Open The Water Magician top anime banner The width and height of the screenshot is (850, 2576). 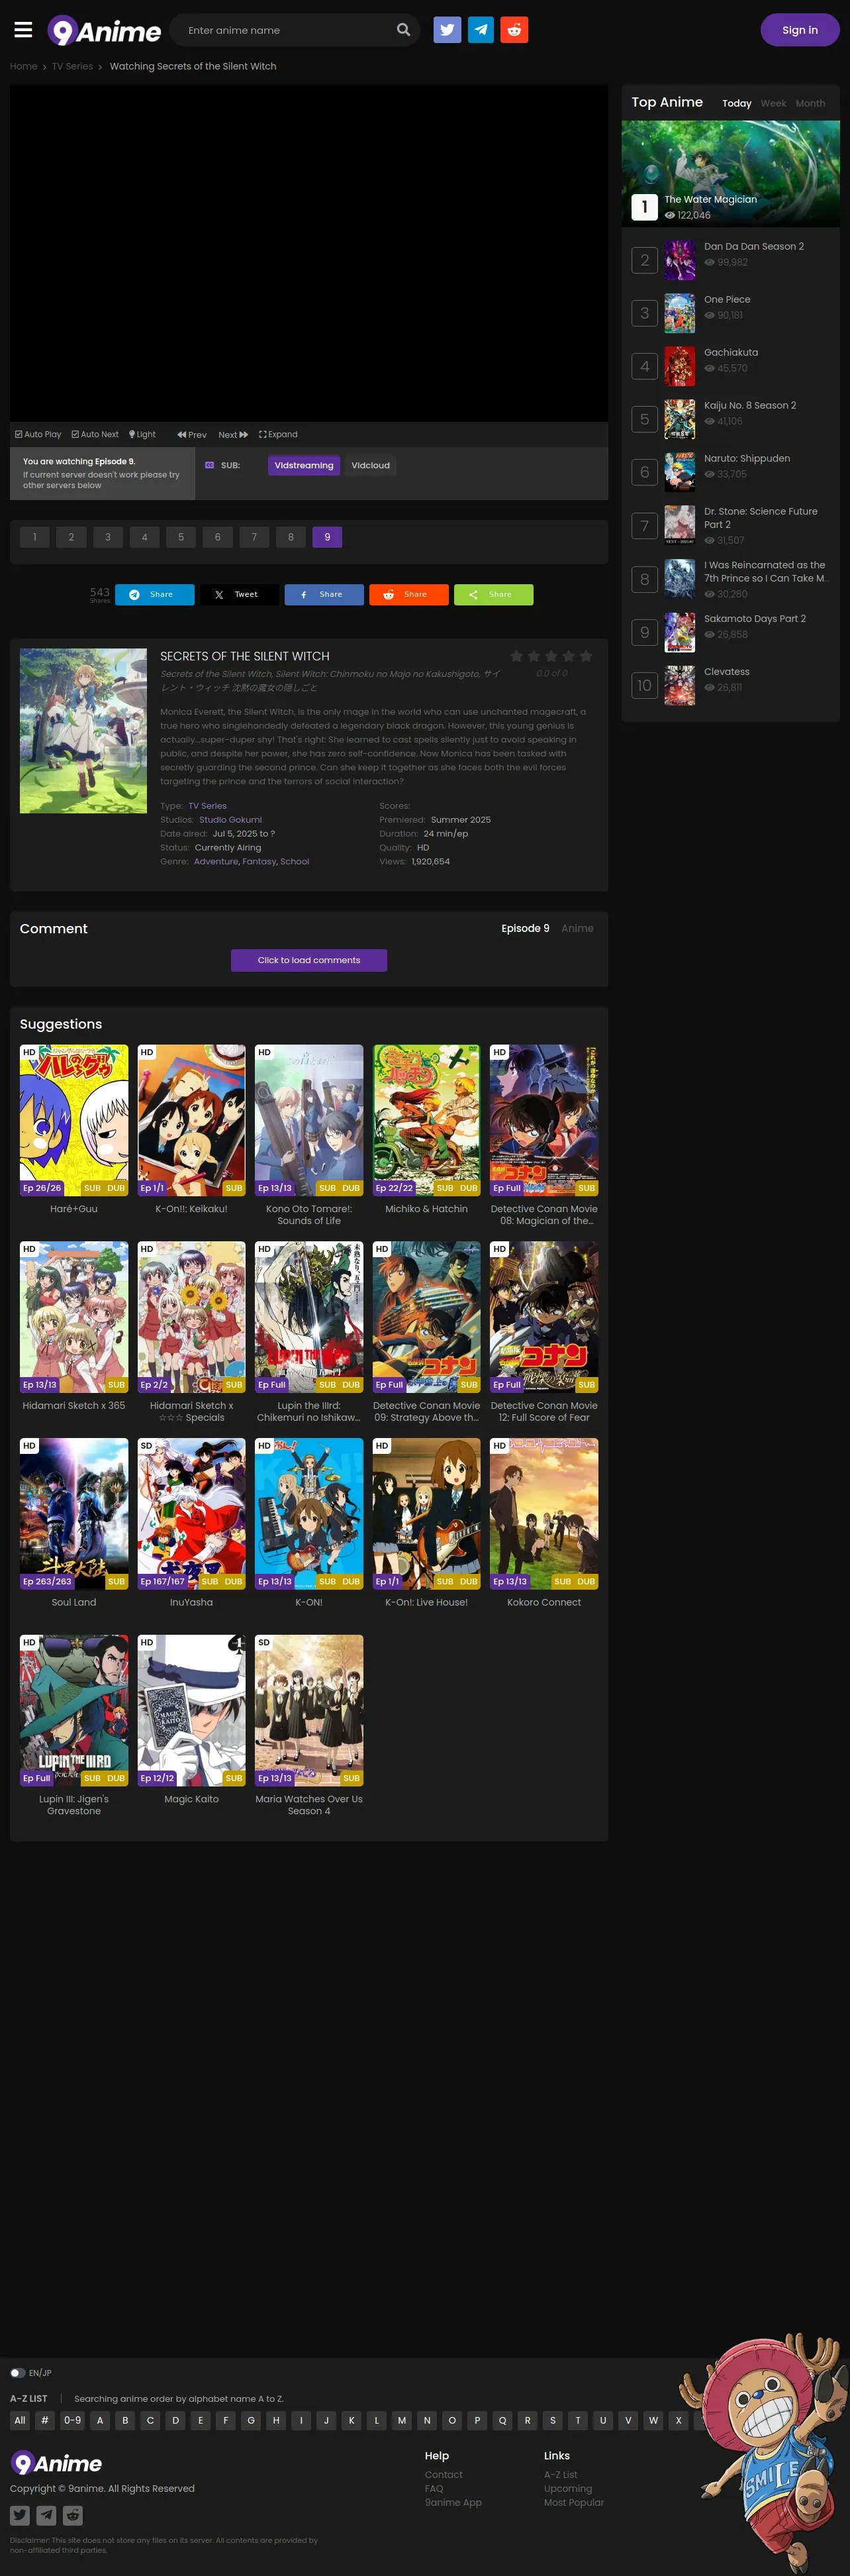pyautogui.click(x=730, y=173)
